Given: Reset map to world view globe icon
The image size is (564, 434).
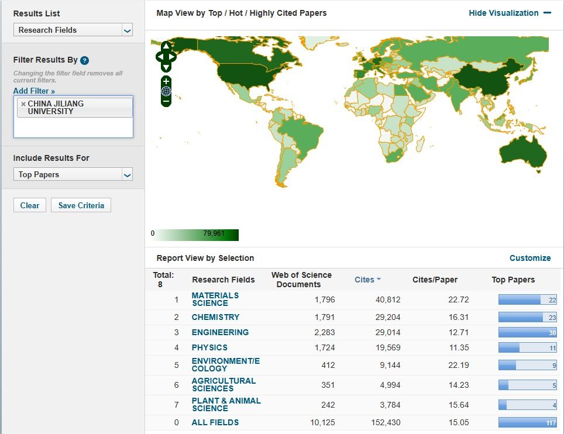Looking at the screenshot, I should (166, 91).
